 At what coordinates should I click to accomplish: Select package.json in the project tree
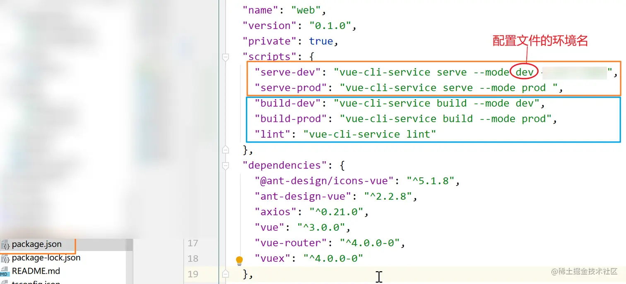36,244
